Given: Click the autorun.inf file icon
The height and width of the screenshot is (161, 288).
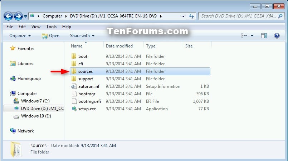Looking at the screenshot, I should click(74, 86).
